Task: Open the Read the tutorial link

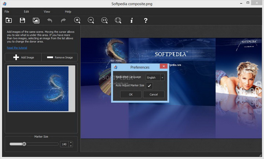Action: [x=17, y=48]
